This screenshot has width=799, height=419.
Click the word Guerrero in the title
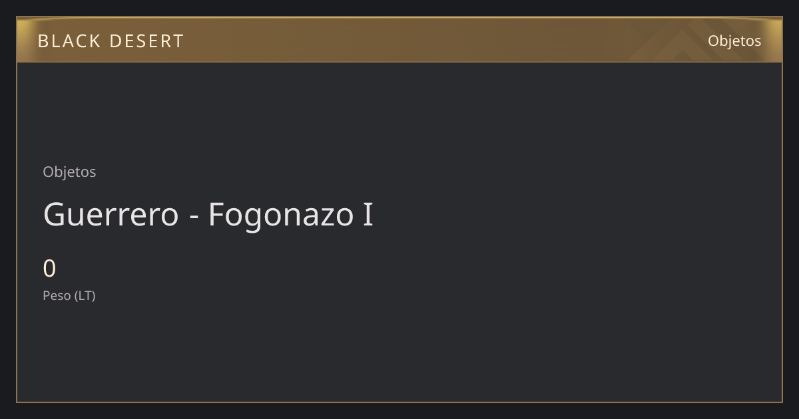pyautogui.click(x=111, y=214)
